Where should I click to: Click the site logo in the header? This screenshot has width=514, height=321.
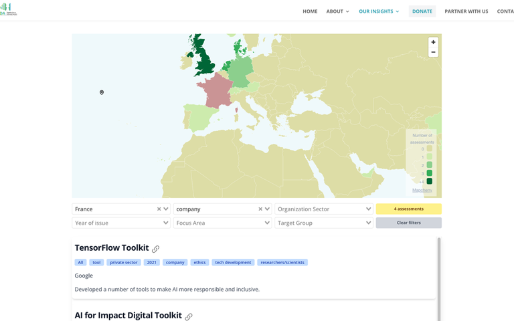point(9,9)
